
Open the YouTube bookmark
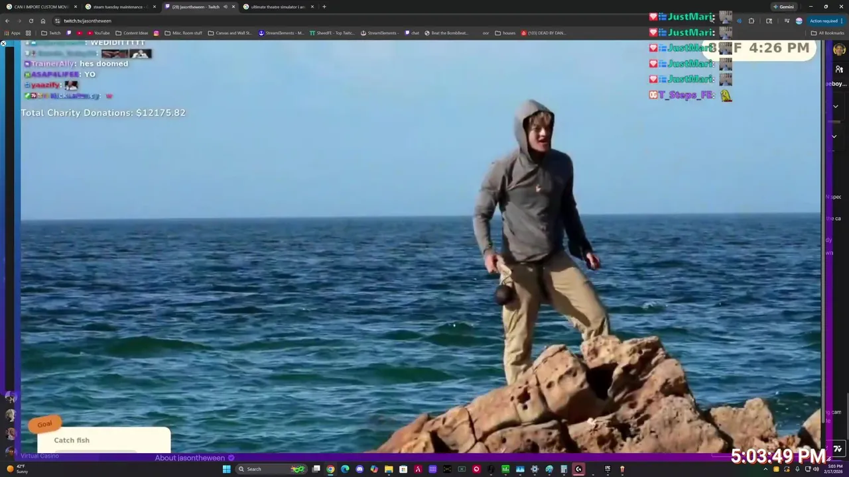click(99, 33)
